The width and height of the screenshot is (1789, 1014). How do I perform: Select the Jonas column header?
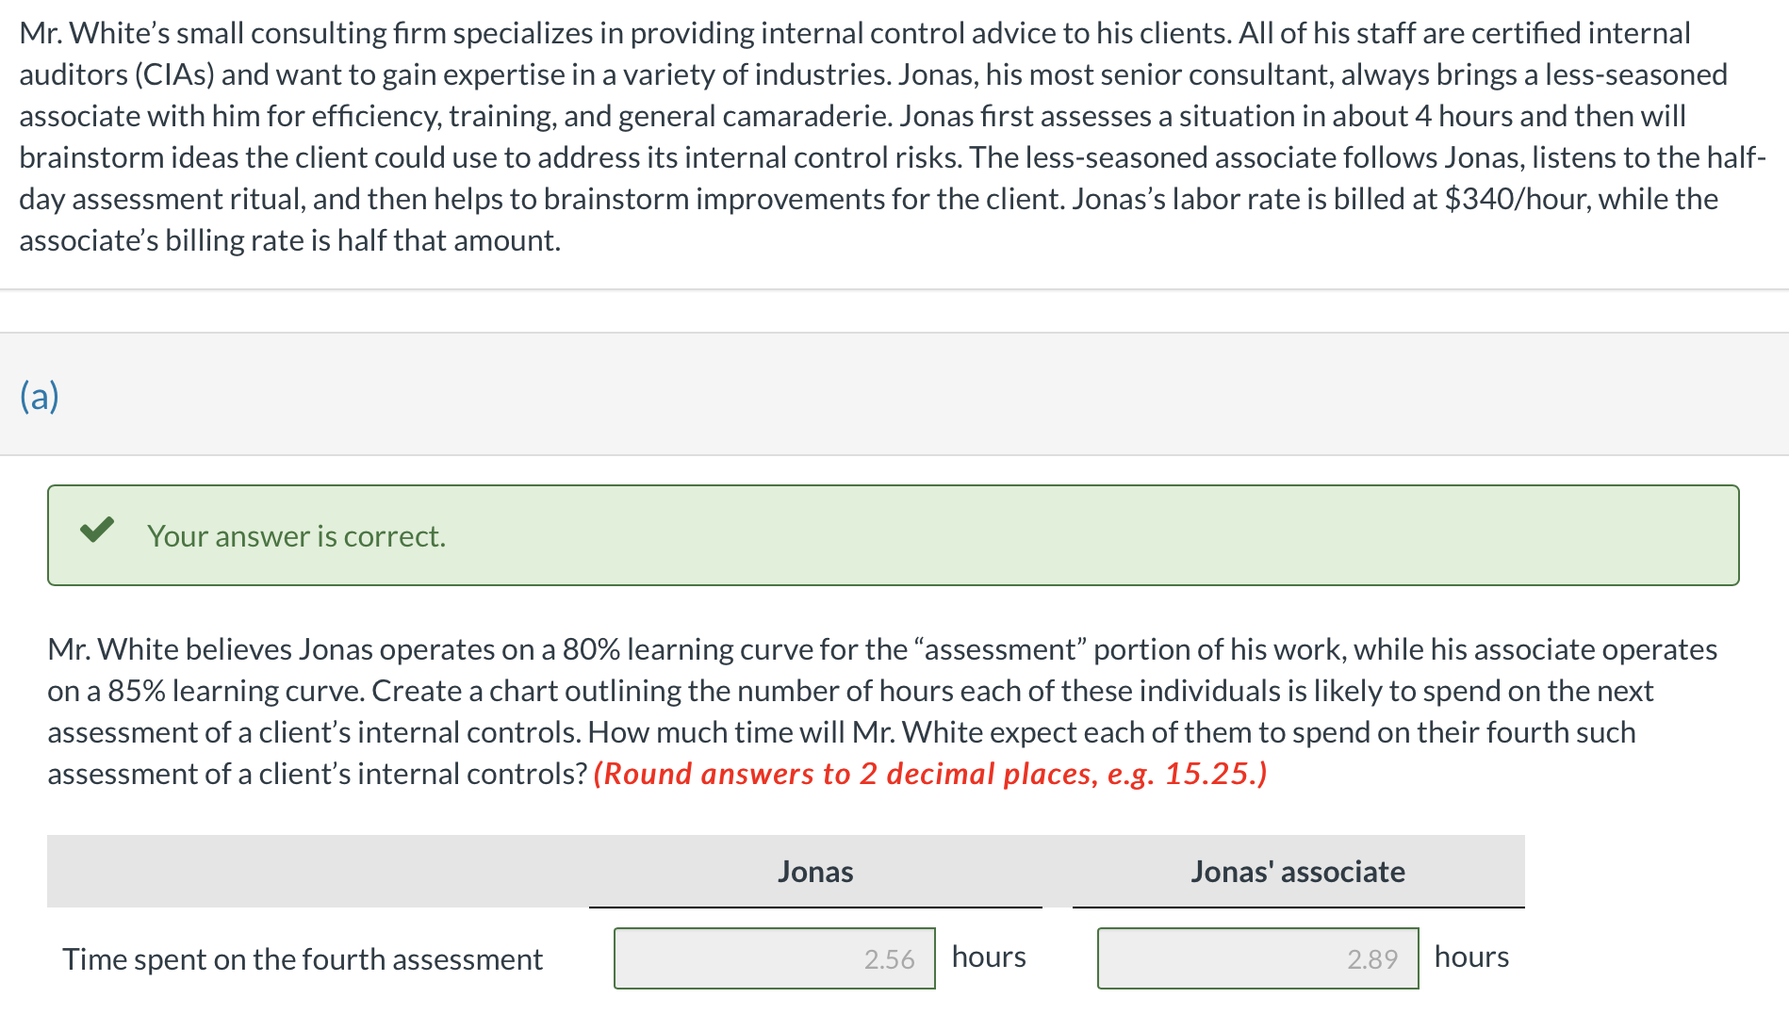[815, 872]
